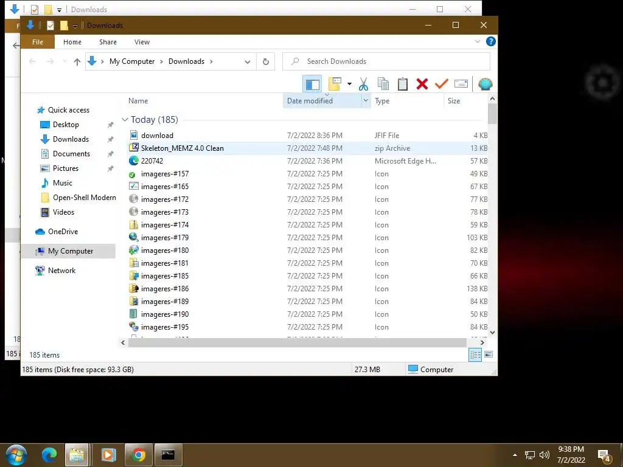The width and height of the screenshot is (623, 467).
Task: Select the imageres-#174 file name
Action: pyautogui.click(x=165, y=225)
